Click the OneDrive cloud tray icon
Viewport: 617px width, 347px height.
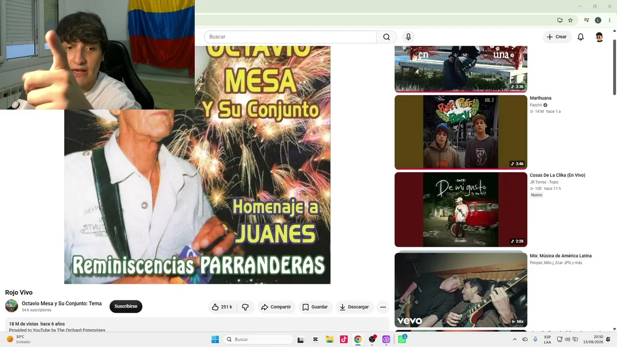coord(525,339)
